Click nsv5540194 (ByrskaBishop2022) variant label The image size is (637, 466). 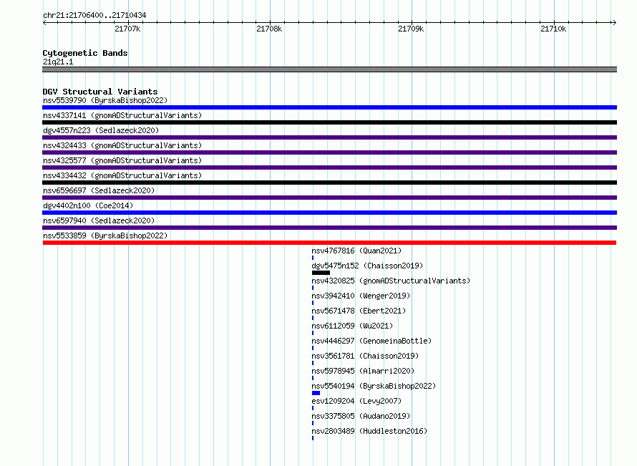tap(374, 386)
